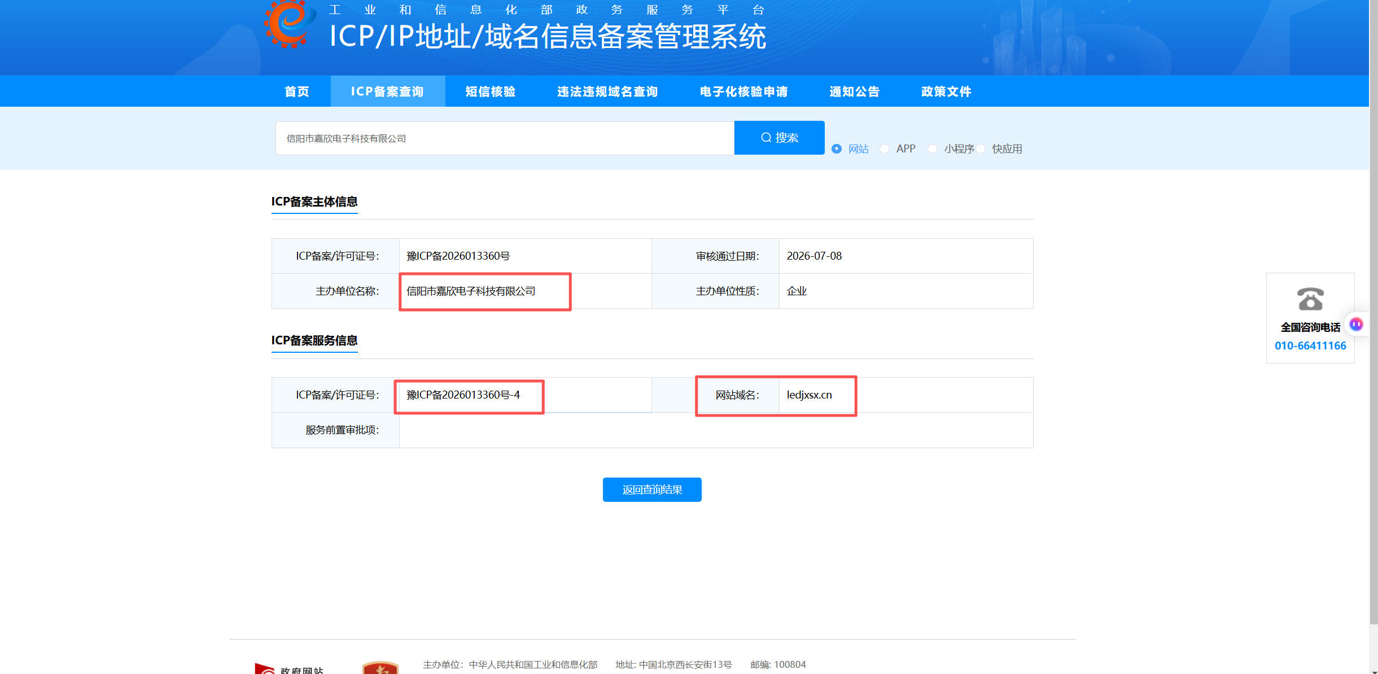Open the 政策文件 tab
Screen dimensions: 1378x674
[x=946, y=91]
